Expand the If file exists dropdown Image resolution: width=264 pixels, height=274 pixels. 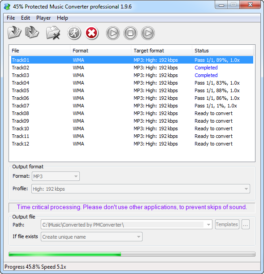click(91, 237)
